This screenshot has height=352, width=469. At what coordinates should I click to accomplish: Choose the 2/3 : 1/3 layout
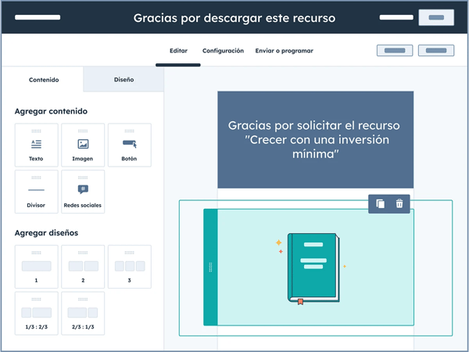83,314
